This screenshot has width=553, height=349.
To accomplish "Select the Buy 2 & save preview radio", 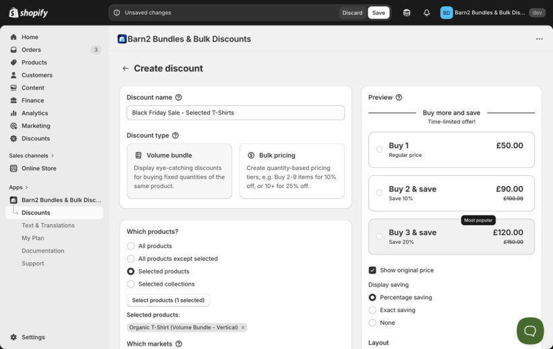I will click(380, 193).
